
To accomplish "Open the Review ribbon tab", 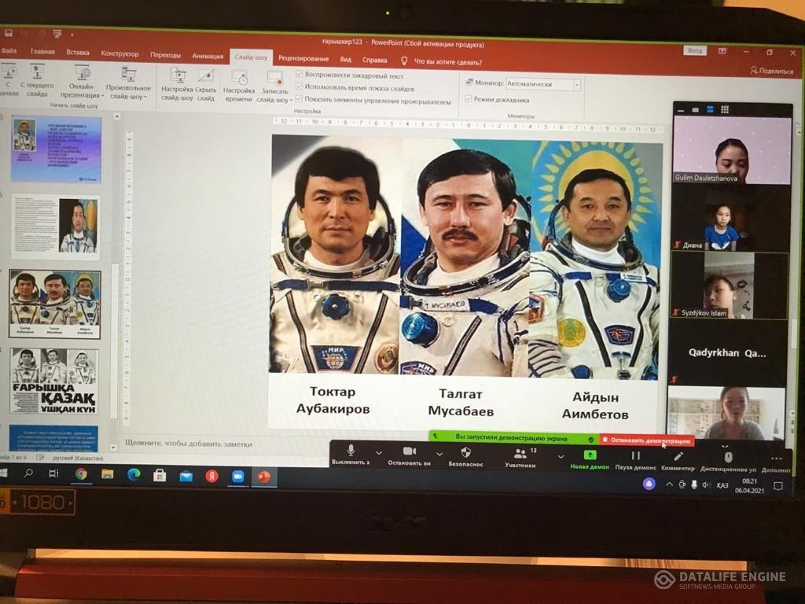I will click(303, 59).
